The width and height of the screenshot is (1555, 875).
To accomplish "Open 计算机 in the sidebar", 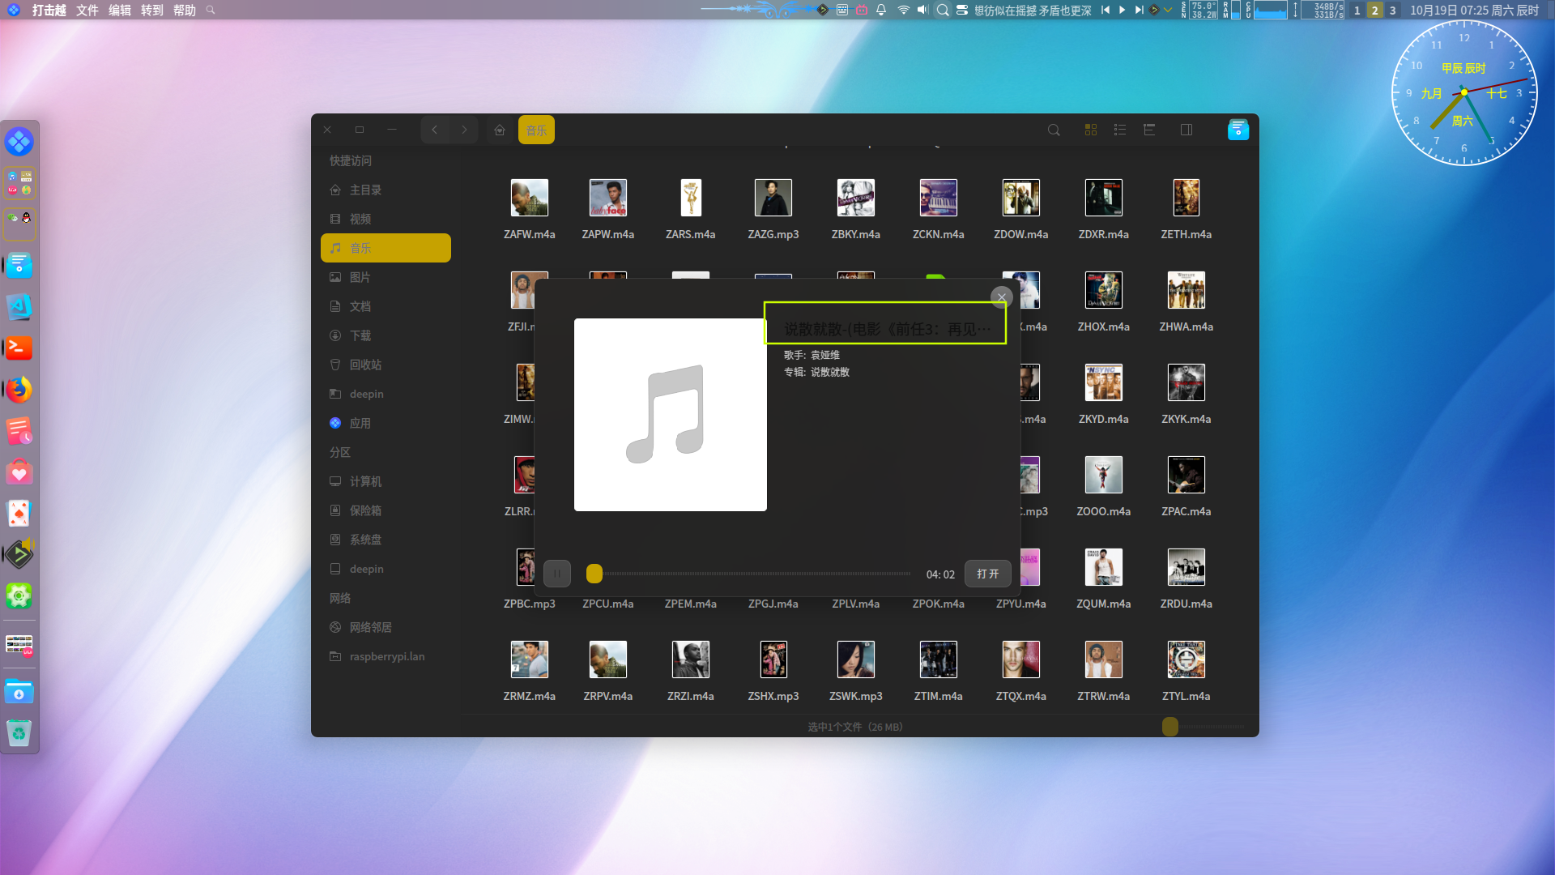I will tap(386, 481).
